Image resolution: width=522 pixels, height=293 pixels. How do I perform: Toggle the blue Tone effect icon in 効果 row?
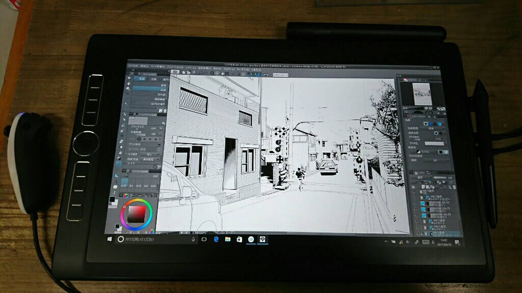[430, 124]
